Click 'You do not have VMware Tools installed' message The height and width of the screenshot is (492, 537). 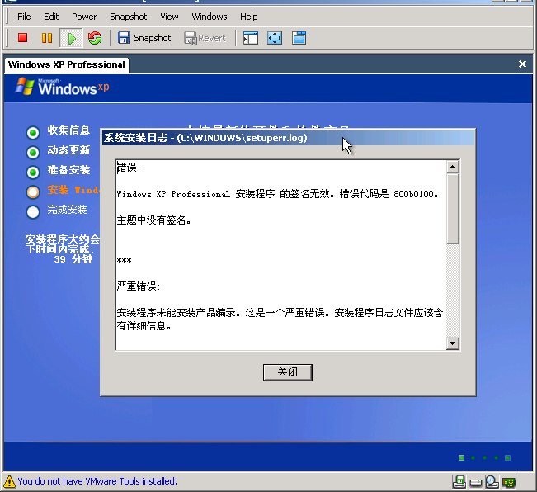(97, 481)
